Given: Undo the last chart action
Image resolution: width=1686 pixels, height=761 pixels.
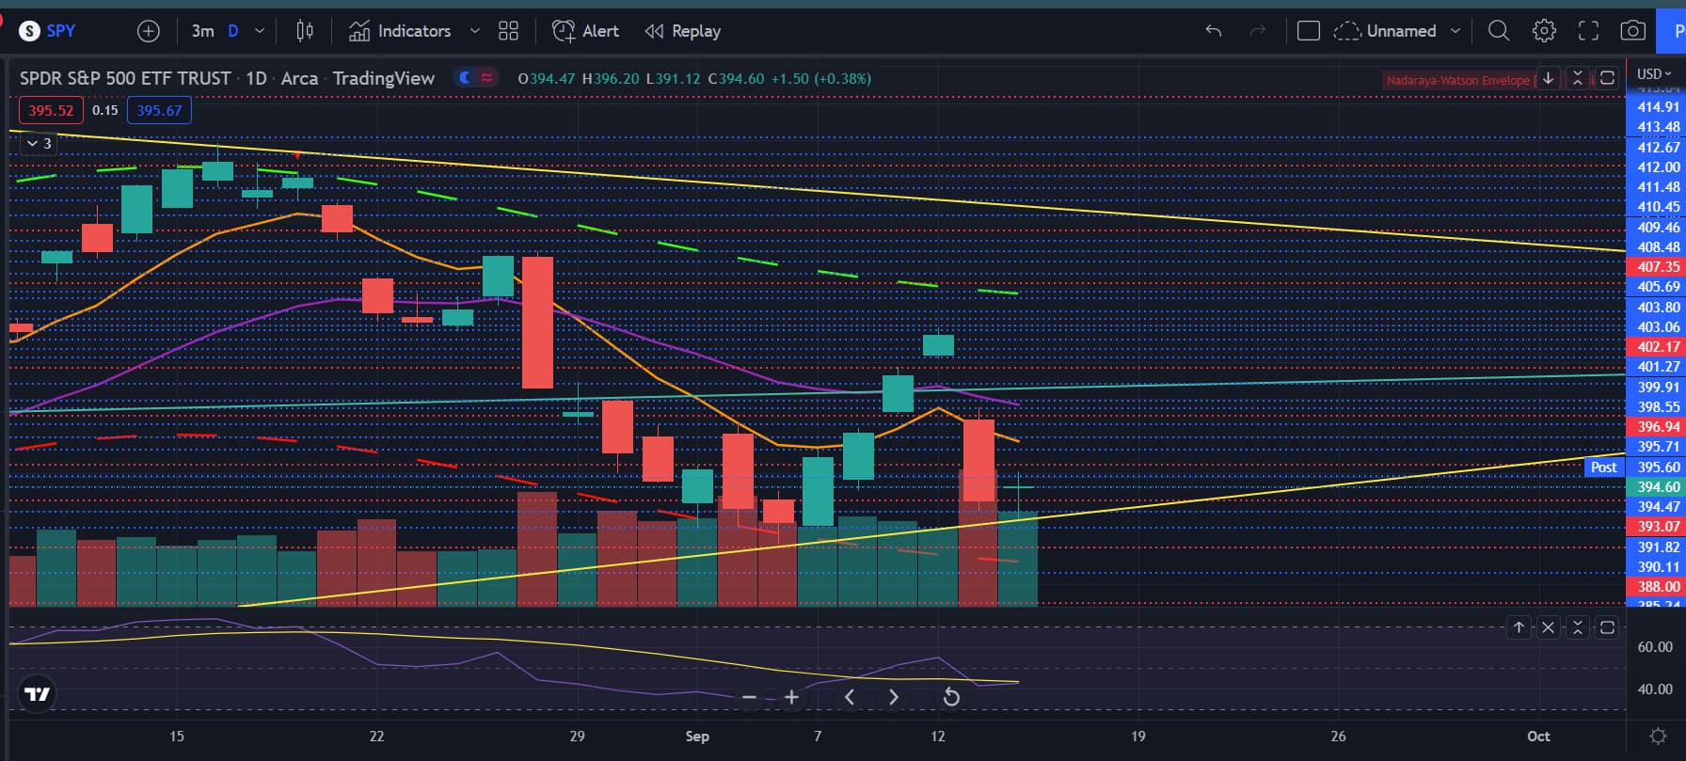Looking at the screenshot, I should tap(1214, 31).
